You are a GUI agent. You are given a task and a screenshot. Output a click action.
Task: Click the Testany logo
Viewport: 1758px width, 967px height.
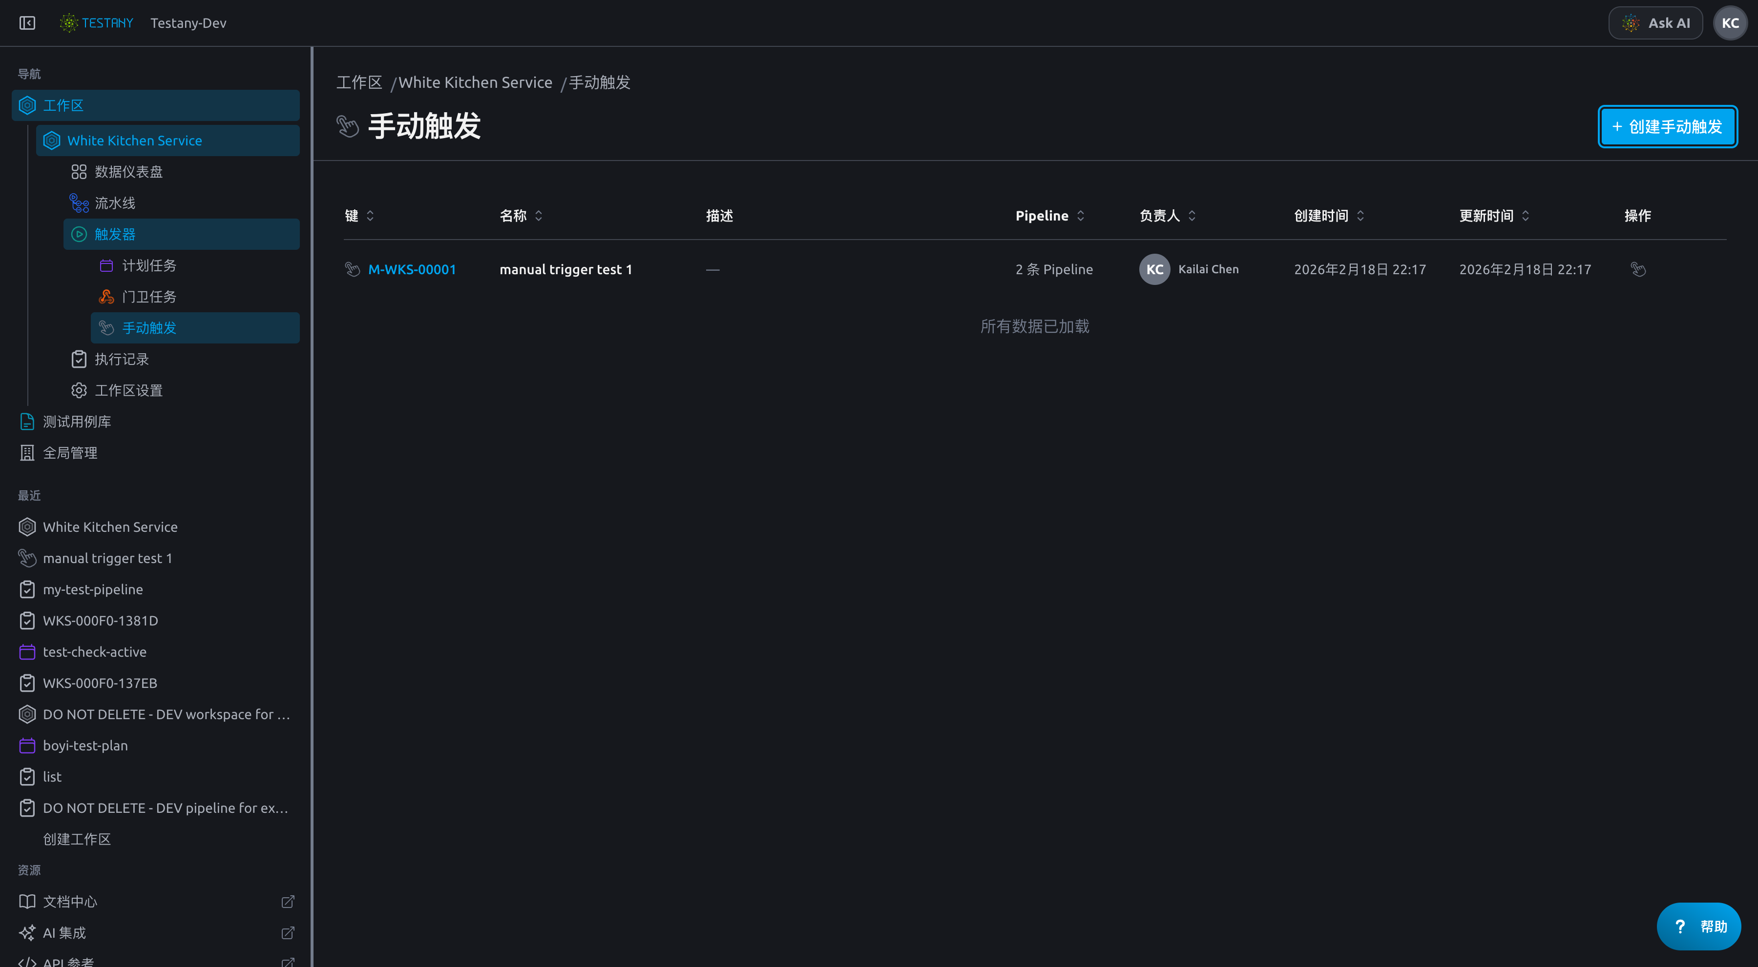click(96, 23)
